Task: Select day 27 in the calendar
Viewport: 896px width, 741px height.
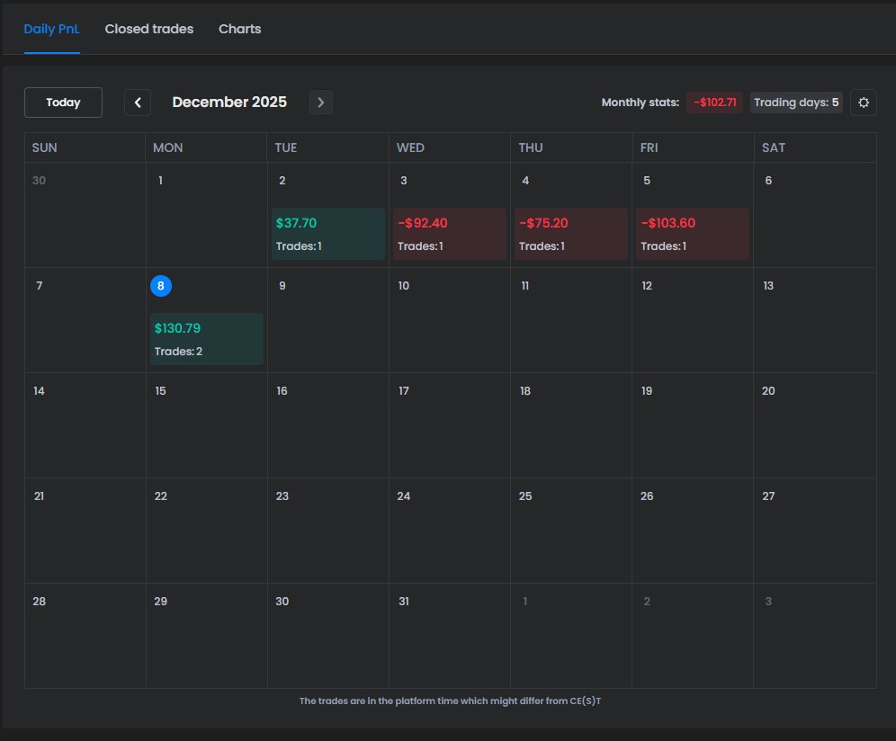Action: 768,495
